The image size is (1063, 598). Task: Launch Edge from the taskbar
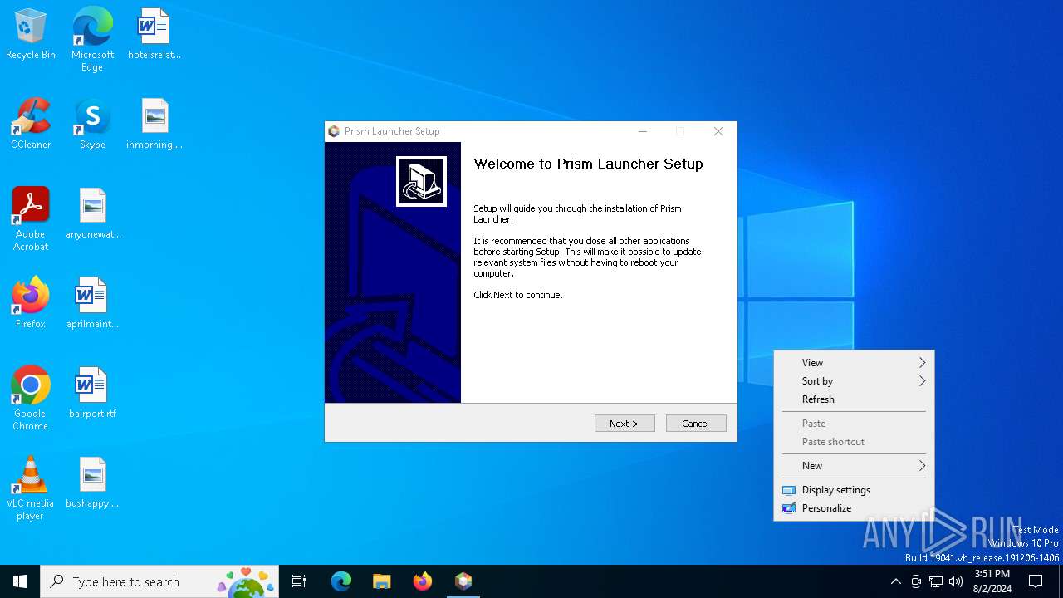click(341, 581)
